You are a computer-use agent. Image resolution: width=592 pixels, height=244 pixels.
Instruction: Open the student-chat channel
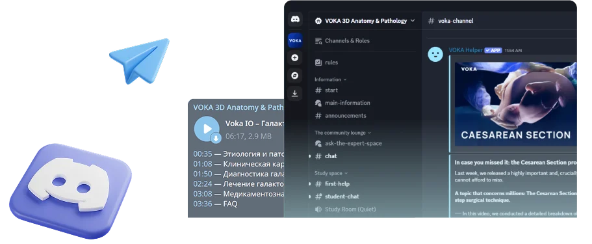tap(337, 197)
